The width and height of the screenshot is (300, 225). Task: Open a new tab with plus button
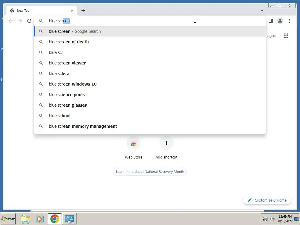(x=83, y=11)
